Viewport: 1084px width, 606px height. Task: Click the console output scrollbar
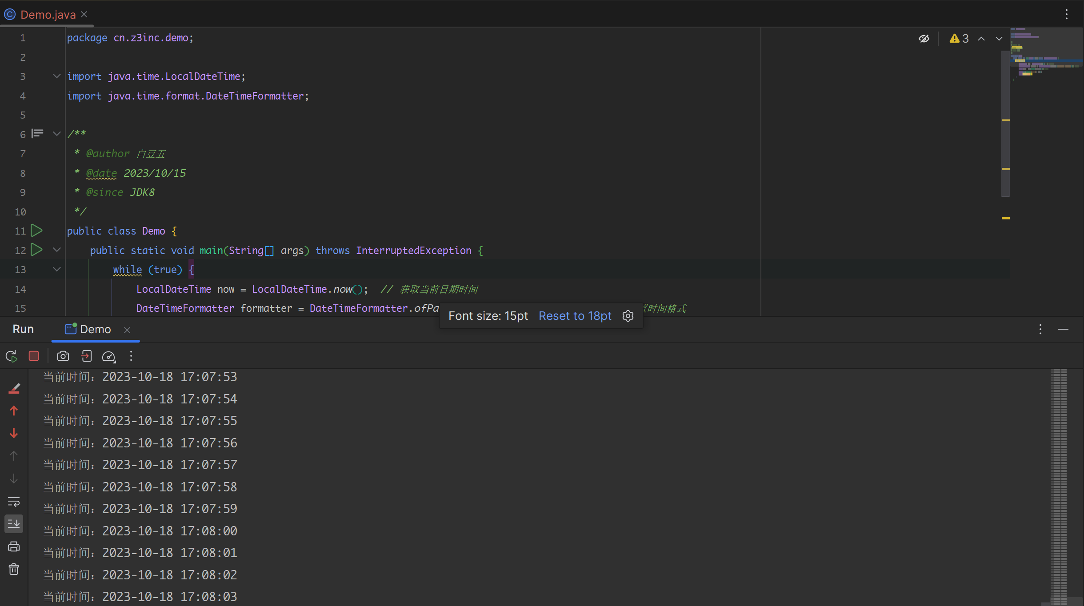(x=1059, y=486)
